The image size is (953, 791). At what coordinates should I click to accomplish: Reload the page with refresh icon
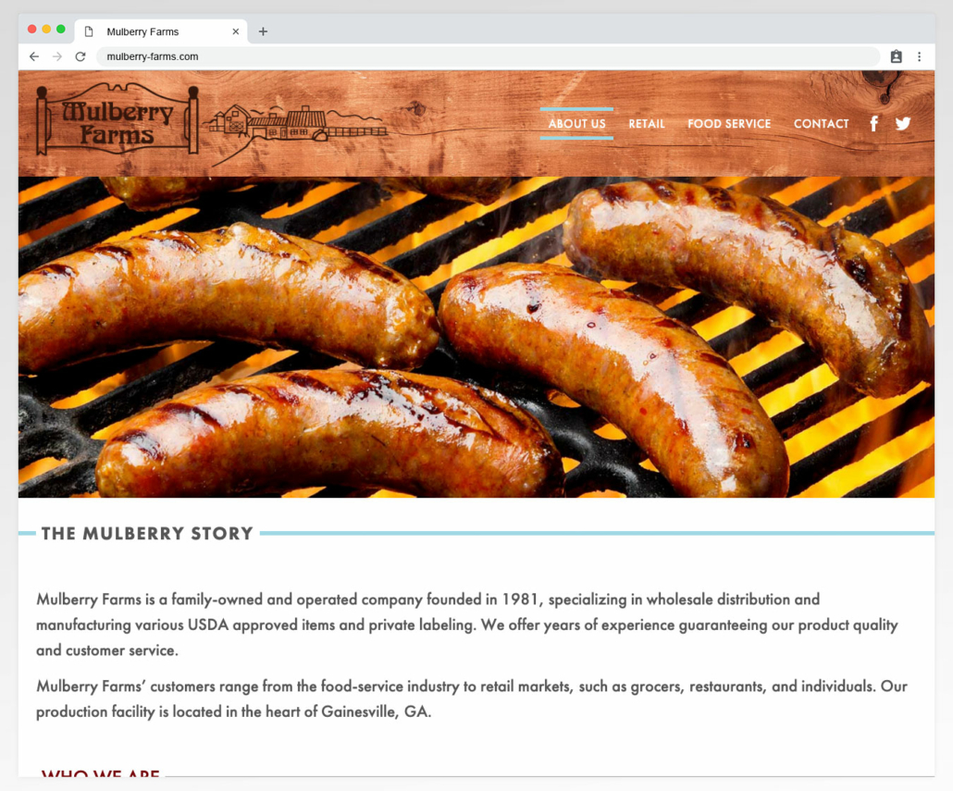[x=80, y=56]
